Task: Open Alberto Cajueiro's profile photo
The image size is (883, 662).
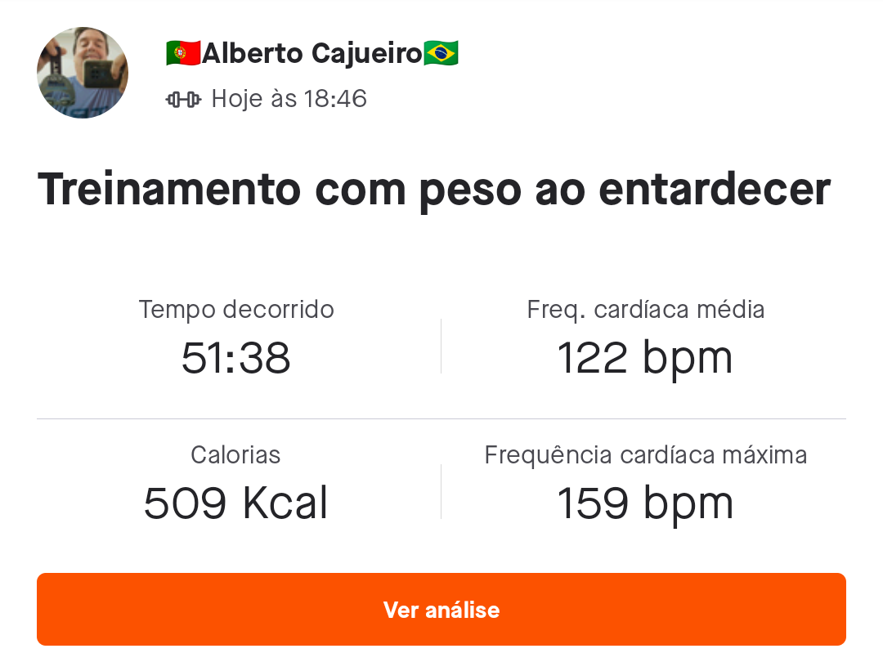Action: pyautogui.click(x=83, y=73)
